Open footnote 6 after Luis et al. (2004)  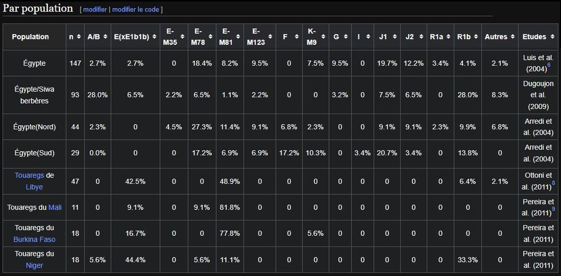click(x=549, y=66)
